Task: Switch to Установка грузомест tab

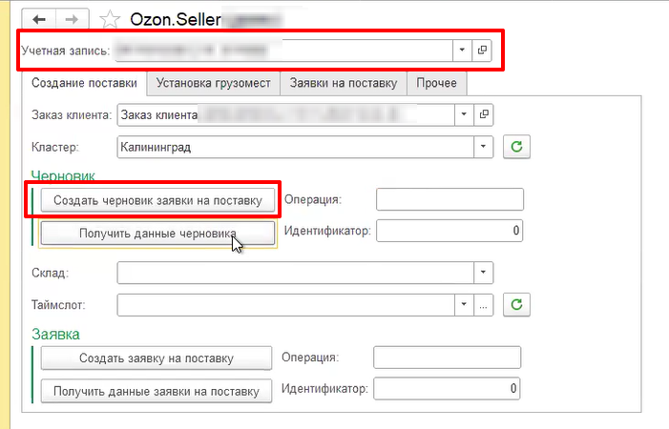Action: pos(214,83)
